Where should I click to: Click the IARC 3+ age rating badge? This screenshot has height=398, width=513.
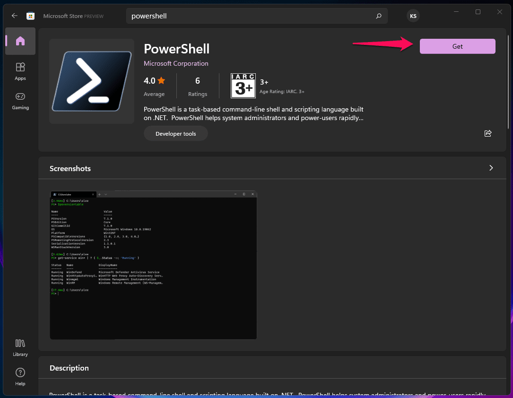pyautogui.click(x=243, y=86)
